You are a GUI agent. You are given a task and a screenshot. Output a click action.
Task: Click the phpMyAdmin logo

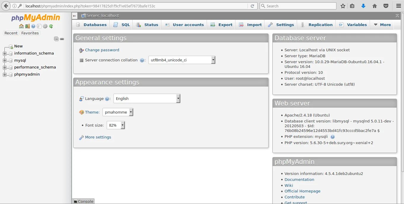[x=36, y=18]
